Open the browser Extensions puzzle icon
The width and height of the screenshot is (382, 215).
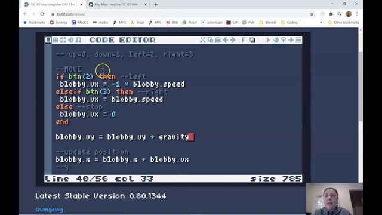coord(331,14)
